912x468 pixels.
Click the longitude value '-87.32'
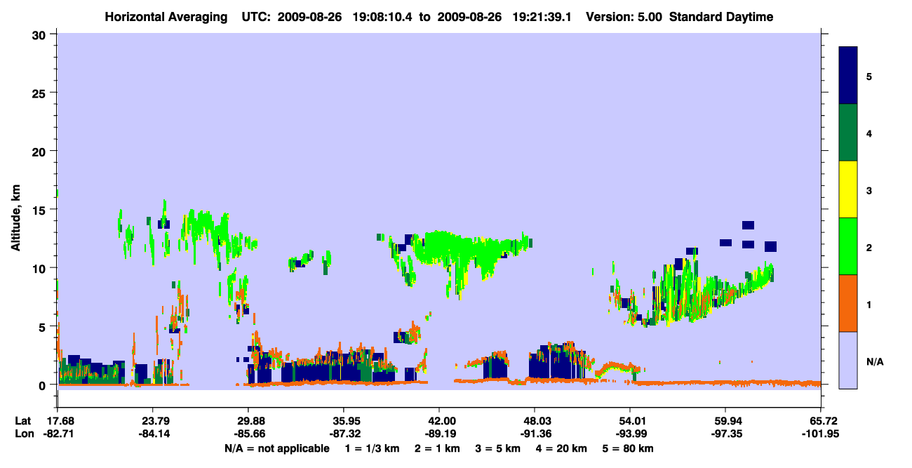pyautogui.click(x=343, y=434)
